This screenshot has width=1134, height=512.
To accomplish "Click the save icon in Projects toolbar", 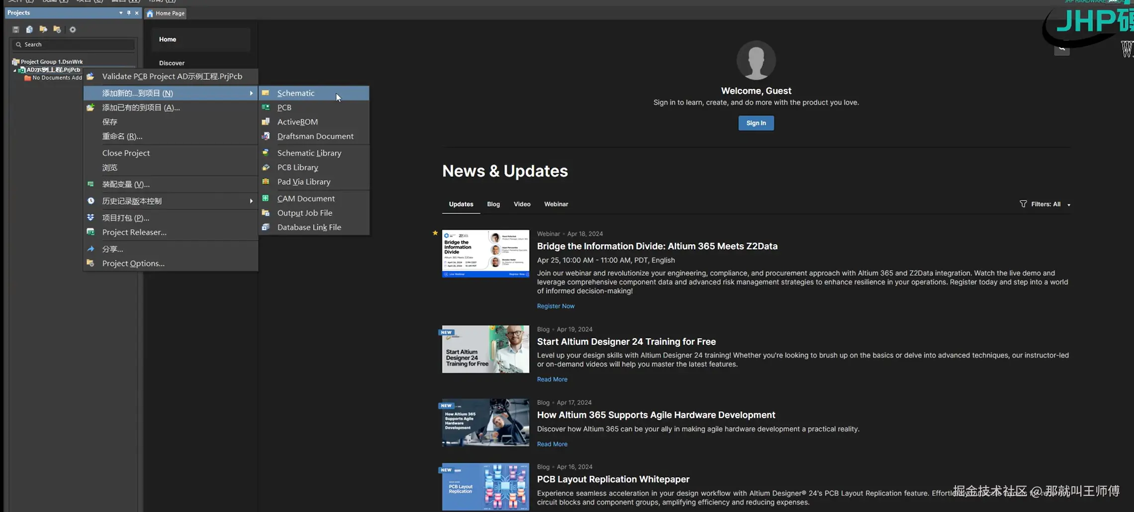I will [15, 29].
